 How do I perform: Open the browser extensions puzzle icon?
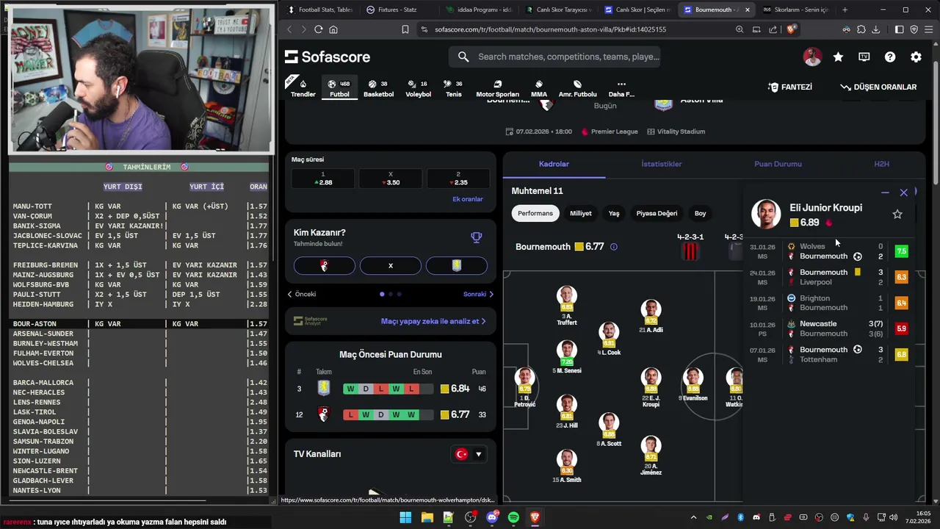861,29
